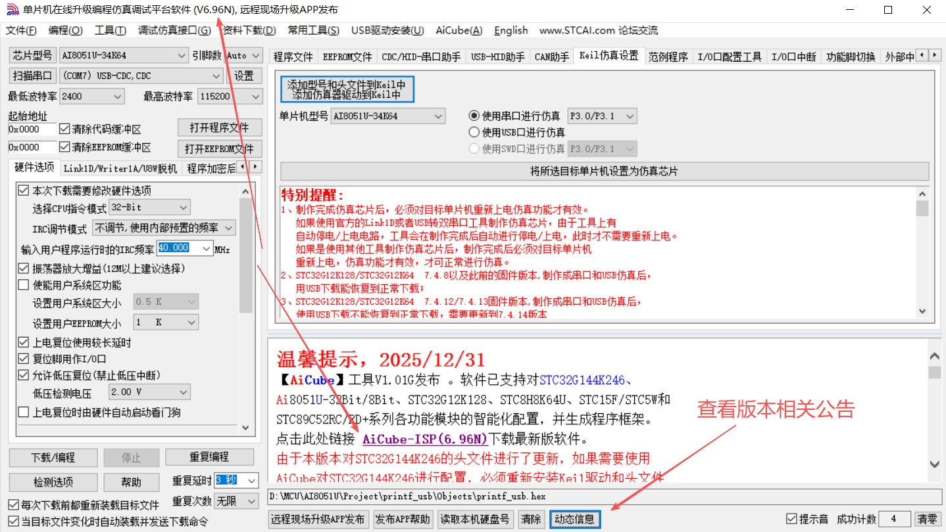Click 清零 to reset the success counter
The width and height of the screenshot is (946, 532).
click(927, 518)
